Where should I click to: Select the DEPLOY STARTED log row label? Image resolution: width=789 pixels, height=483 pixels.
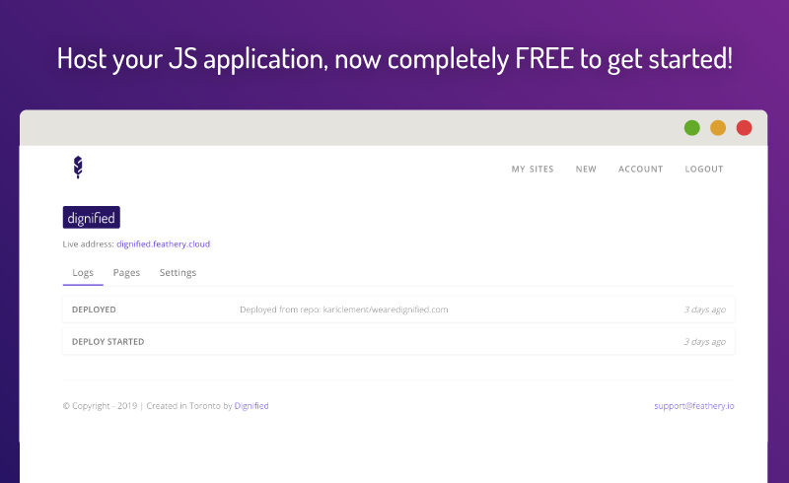pyautogui.click(x=108, y=342)
